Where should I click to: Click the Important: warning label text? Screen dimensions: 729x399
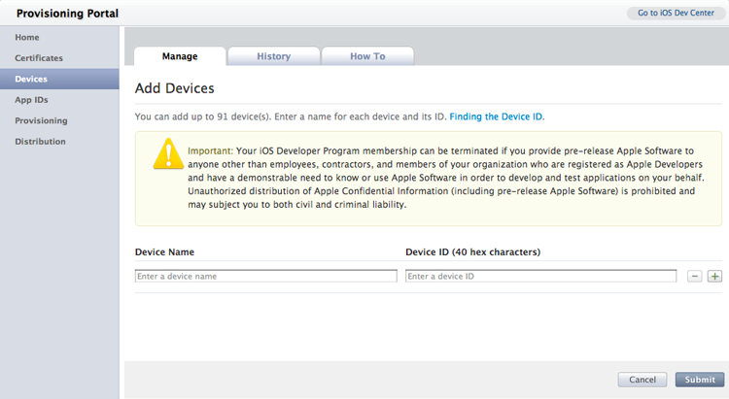pos(210,151)
